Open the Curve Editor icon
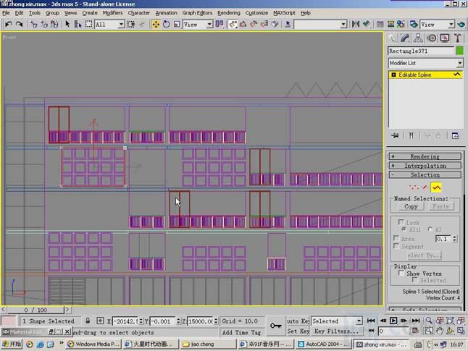The image size is (468, 351). pos(380,24)
